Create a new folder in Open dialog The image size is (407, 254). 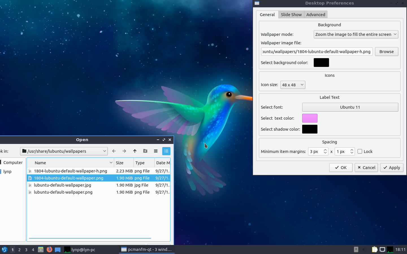(x=145, y=151)
